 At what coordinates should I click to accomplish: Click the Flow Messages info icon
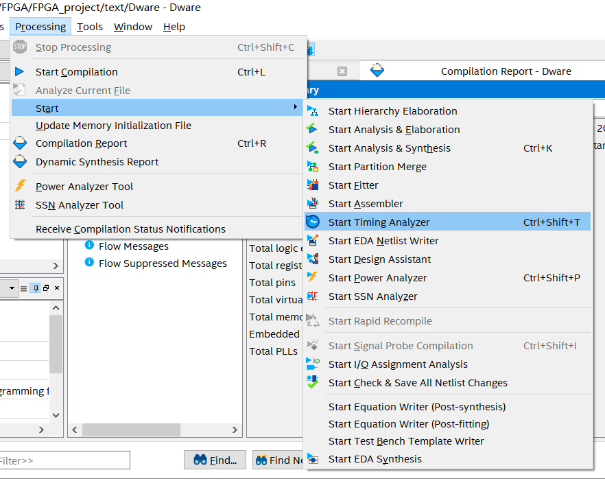coord(89,245)
